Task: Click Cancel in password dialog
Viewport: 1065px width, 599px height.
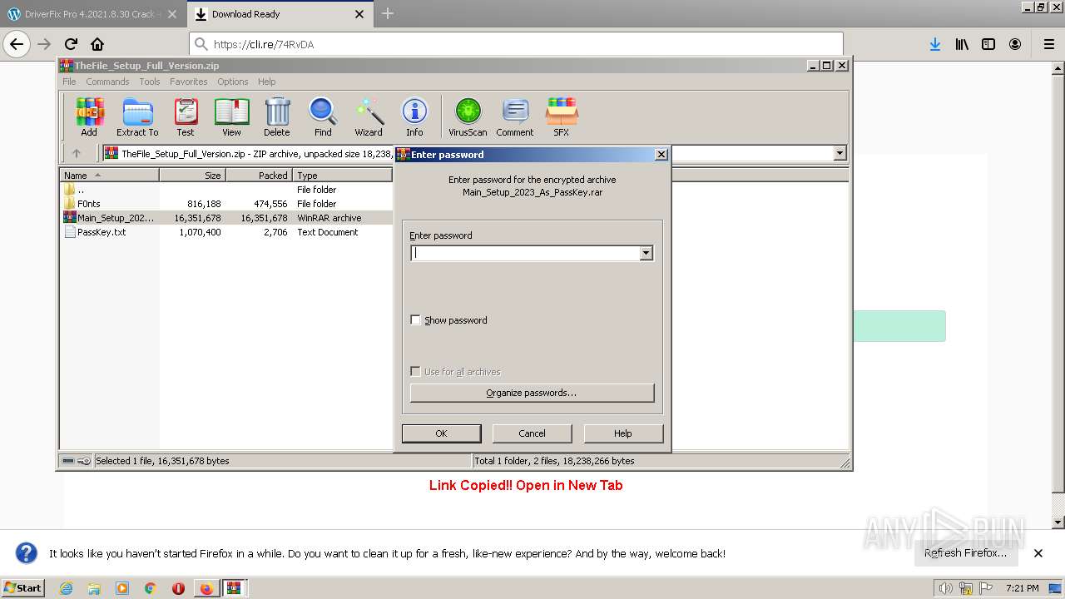Action: 532,433
